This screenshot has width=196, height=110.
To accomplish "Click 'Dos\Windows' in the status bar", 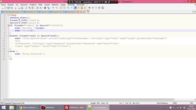I will 162,103.
